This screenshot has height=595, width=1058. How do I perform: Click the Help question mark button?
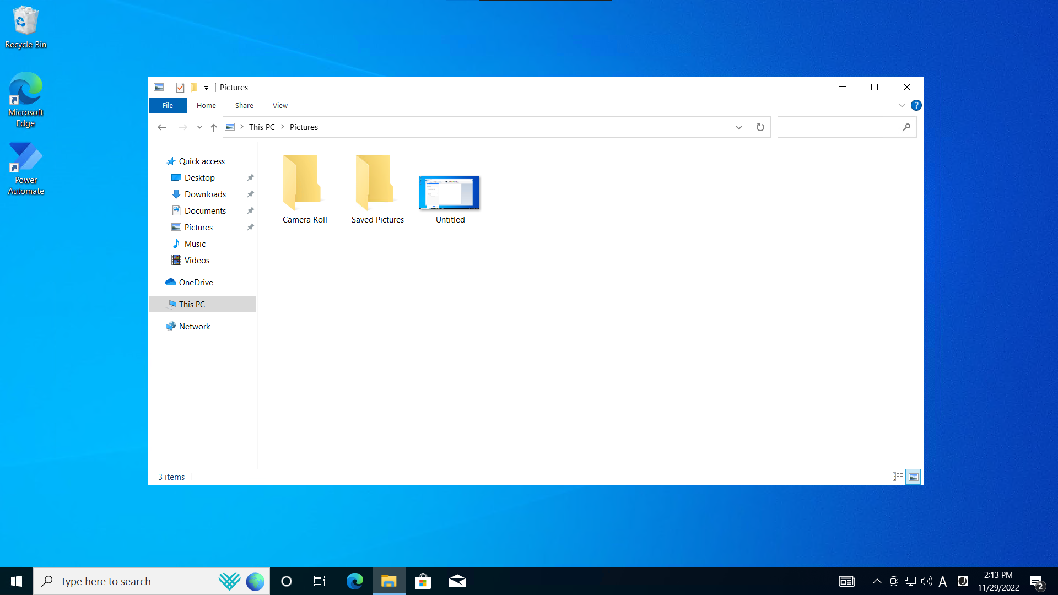(x=916, y=105)
